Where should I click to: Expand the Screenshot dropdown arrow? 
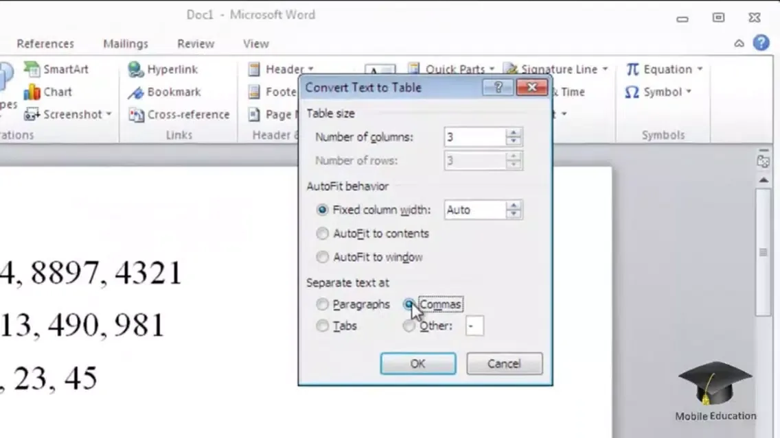108,114
